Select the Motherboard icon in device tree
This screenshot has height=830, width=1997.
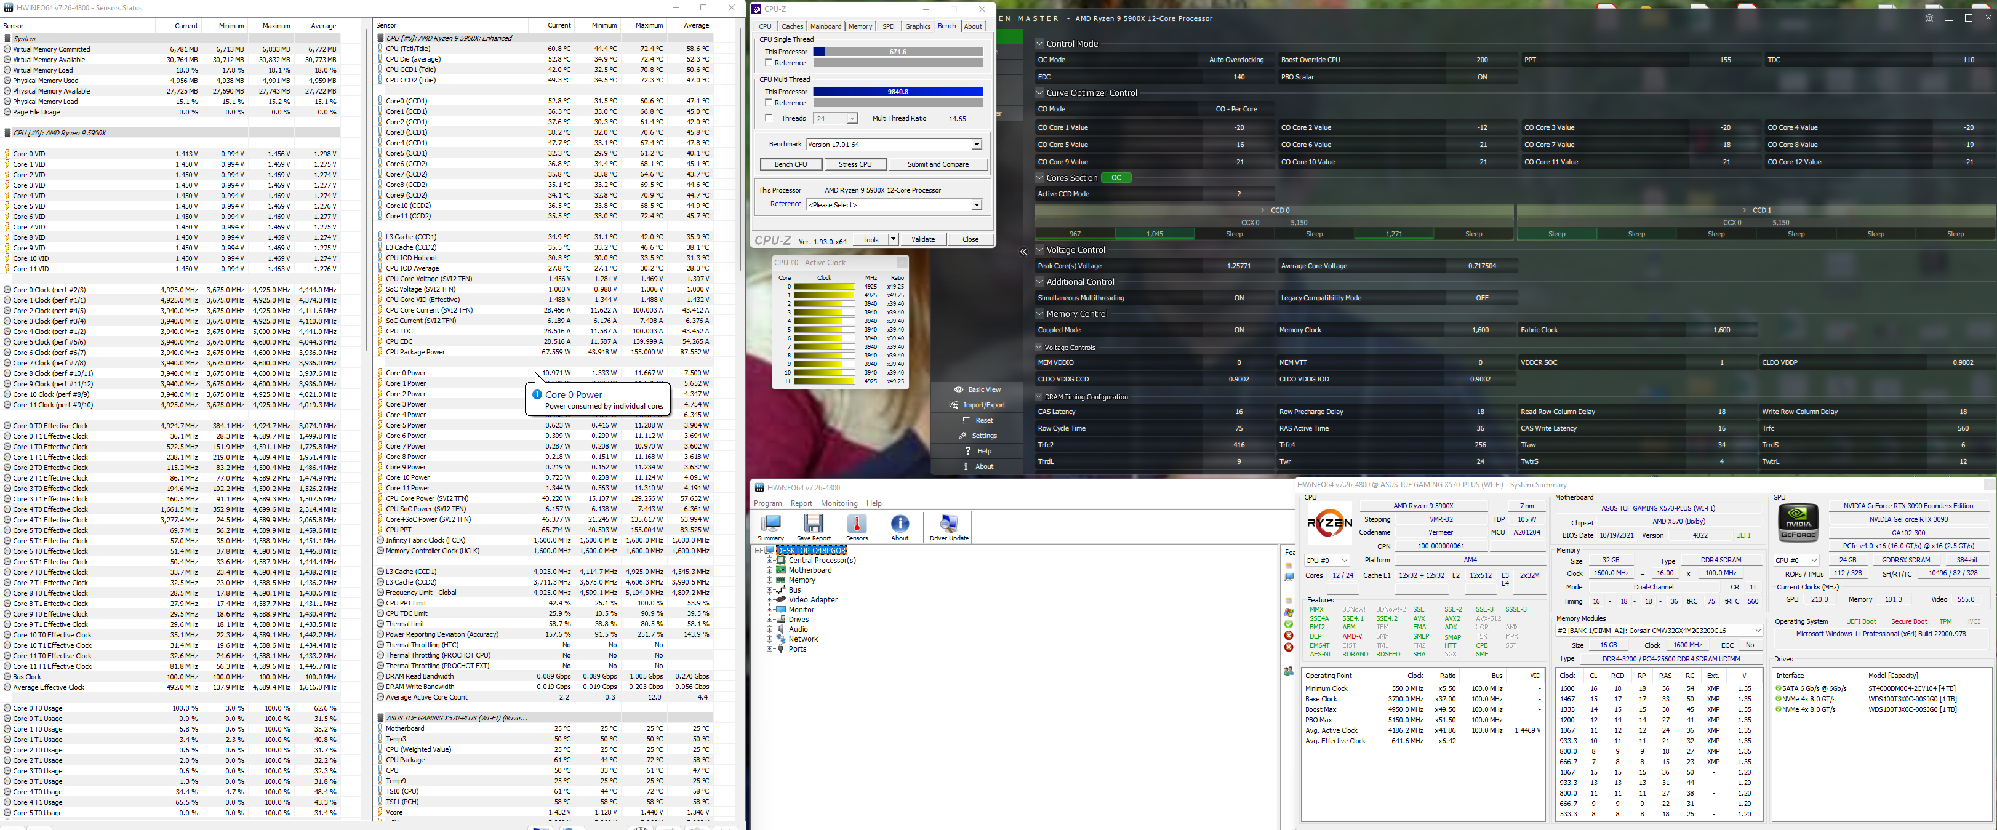(782, 570)
